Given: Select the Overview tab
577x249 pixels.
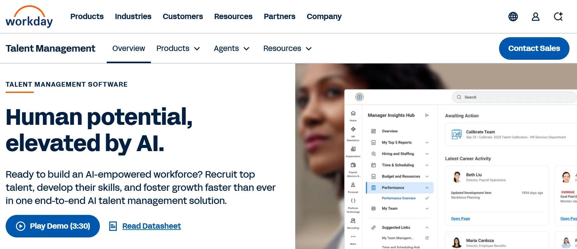Looking at the screenshot, I should coord(129,48).
